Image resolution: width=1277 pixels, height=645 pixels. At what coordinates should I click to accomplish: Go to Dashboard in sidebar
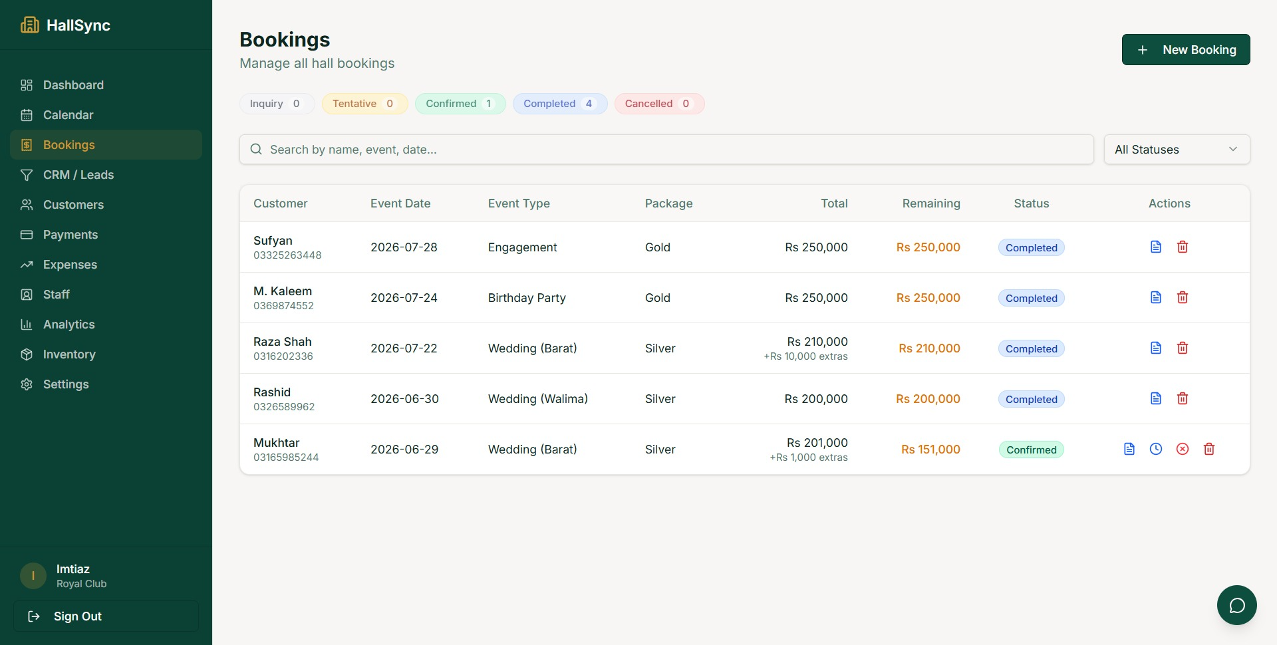click(x=106, y=85)
